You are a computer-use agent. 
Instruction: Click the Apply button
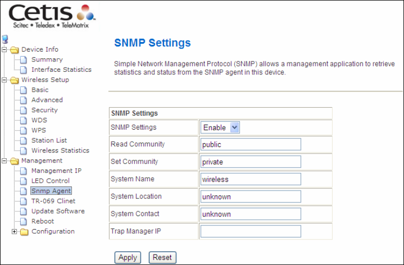128,258
